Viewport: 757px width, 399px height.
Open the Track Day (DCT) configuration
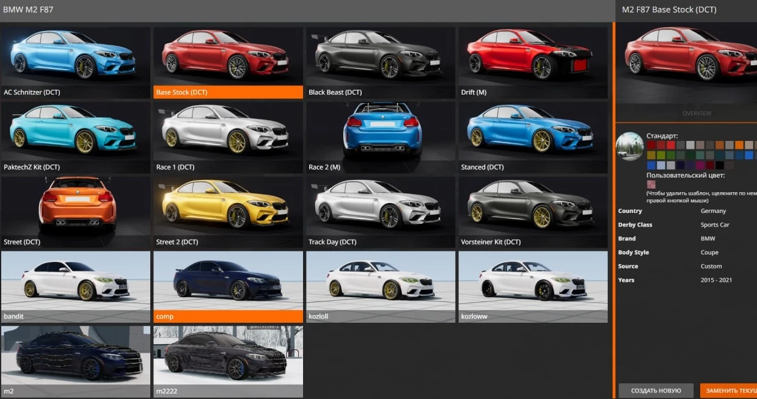pos(379,207)
